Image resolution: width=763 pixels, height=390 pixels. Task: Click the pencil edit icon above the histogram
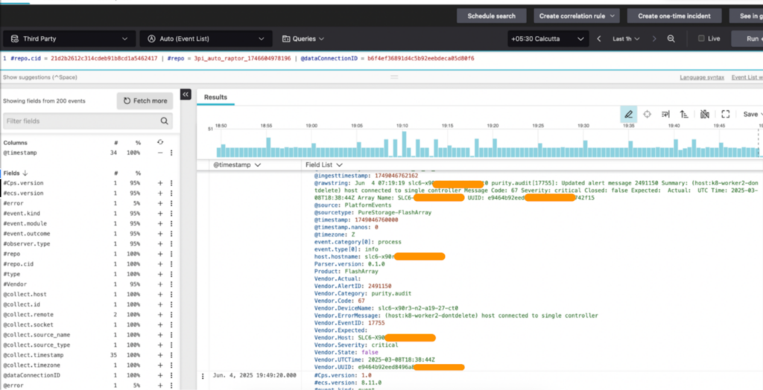(x=628, y=115)
